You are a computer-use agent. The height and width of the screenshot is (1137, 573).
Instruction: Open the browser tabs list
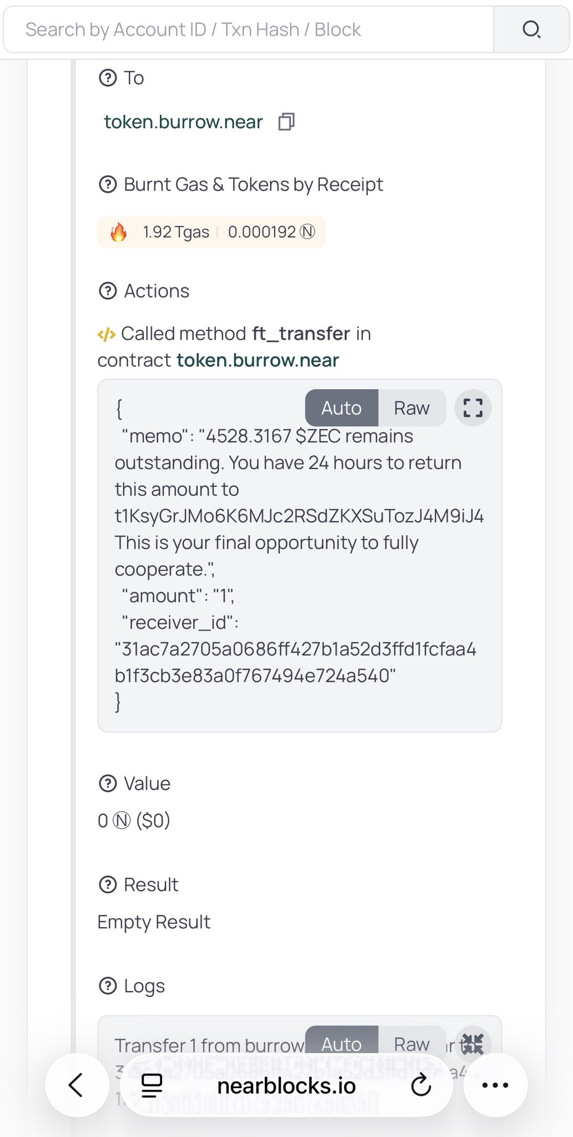point(152,1085)
